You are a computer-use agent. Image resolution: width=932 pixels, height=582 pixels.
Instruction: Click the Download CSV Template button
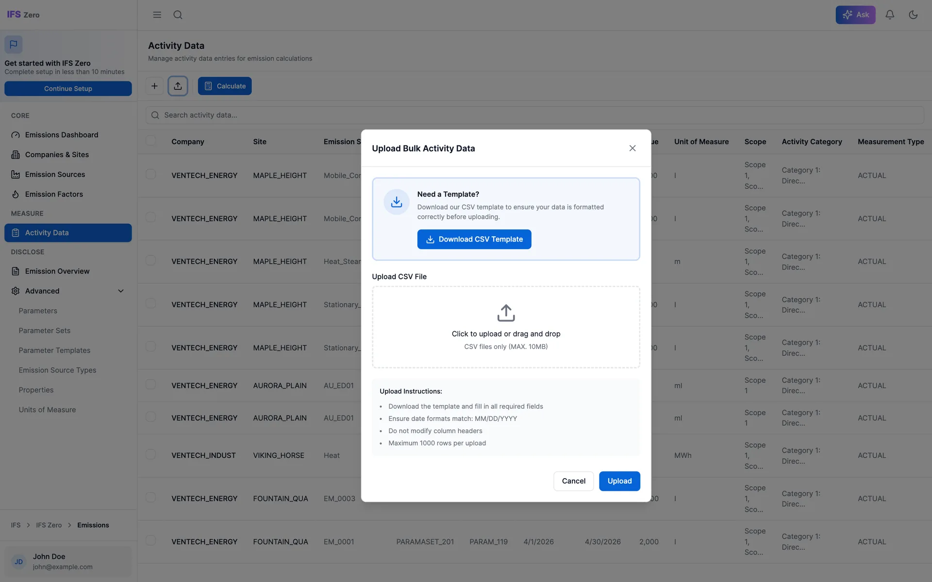pos(474,239)
